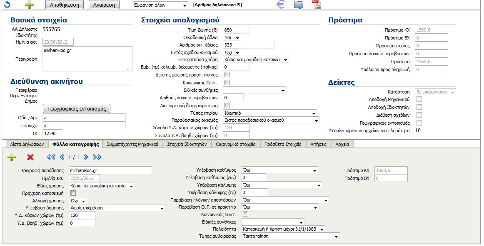Viewport: 484px width, 246px height.
Task: Open Εντός σχεδίου-οικισμού dropdown
Action: 232,53
